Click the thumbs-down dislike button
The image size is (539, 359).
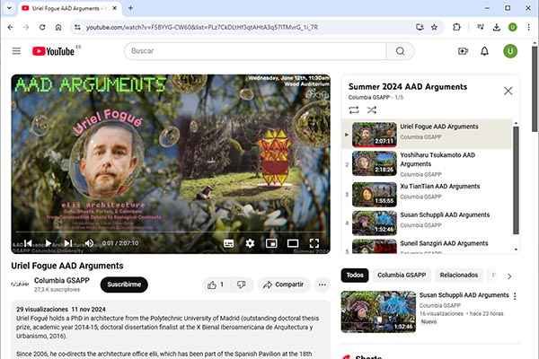tap(240, 285)
